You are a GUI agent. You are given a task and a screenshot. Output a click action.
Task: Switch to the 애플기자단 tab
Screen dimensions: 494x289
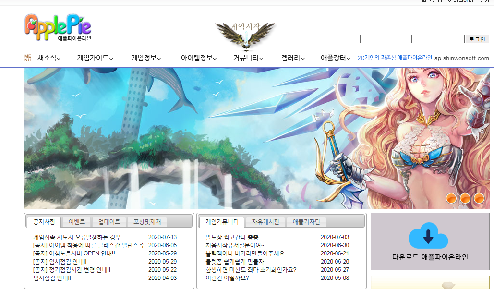pyautogui.click(x=306, y=222)
